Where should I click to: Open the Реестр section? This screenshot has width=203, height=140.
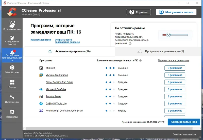pyautogui.click(x=12, y=85)
